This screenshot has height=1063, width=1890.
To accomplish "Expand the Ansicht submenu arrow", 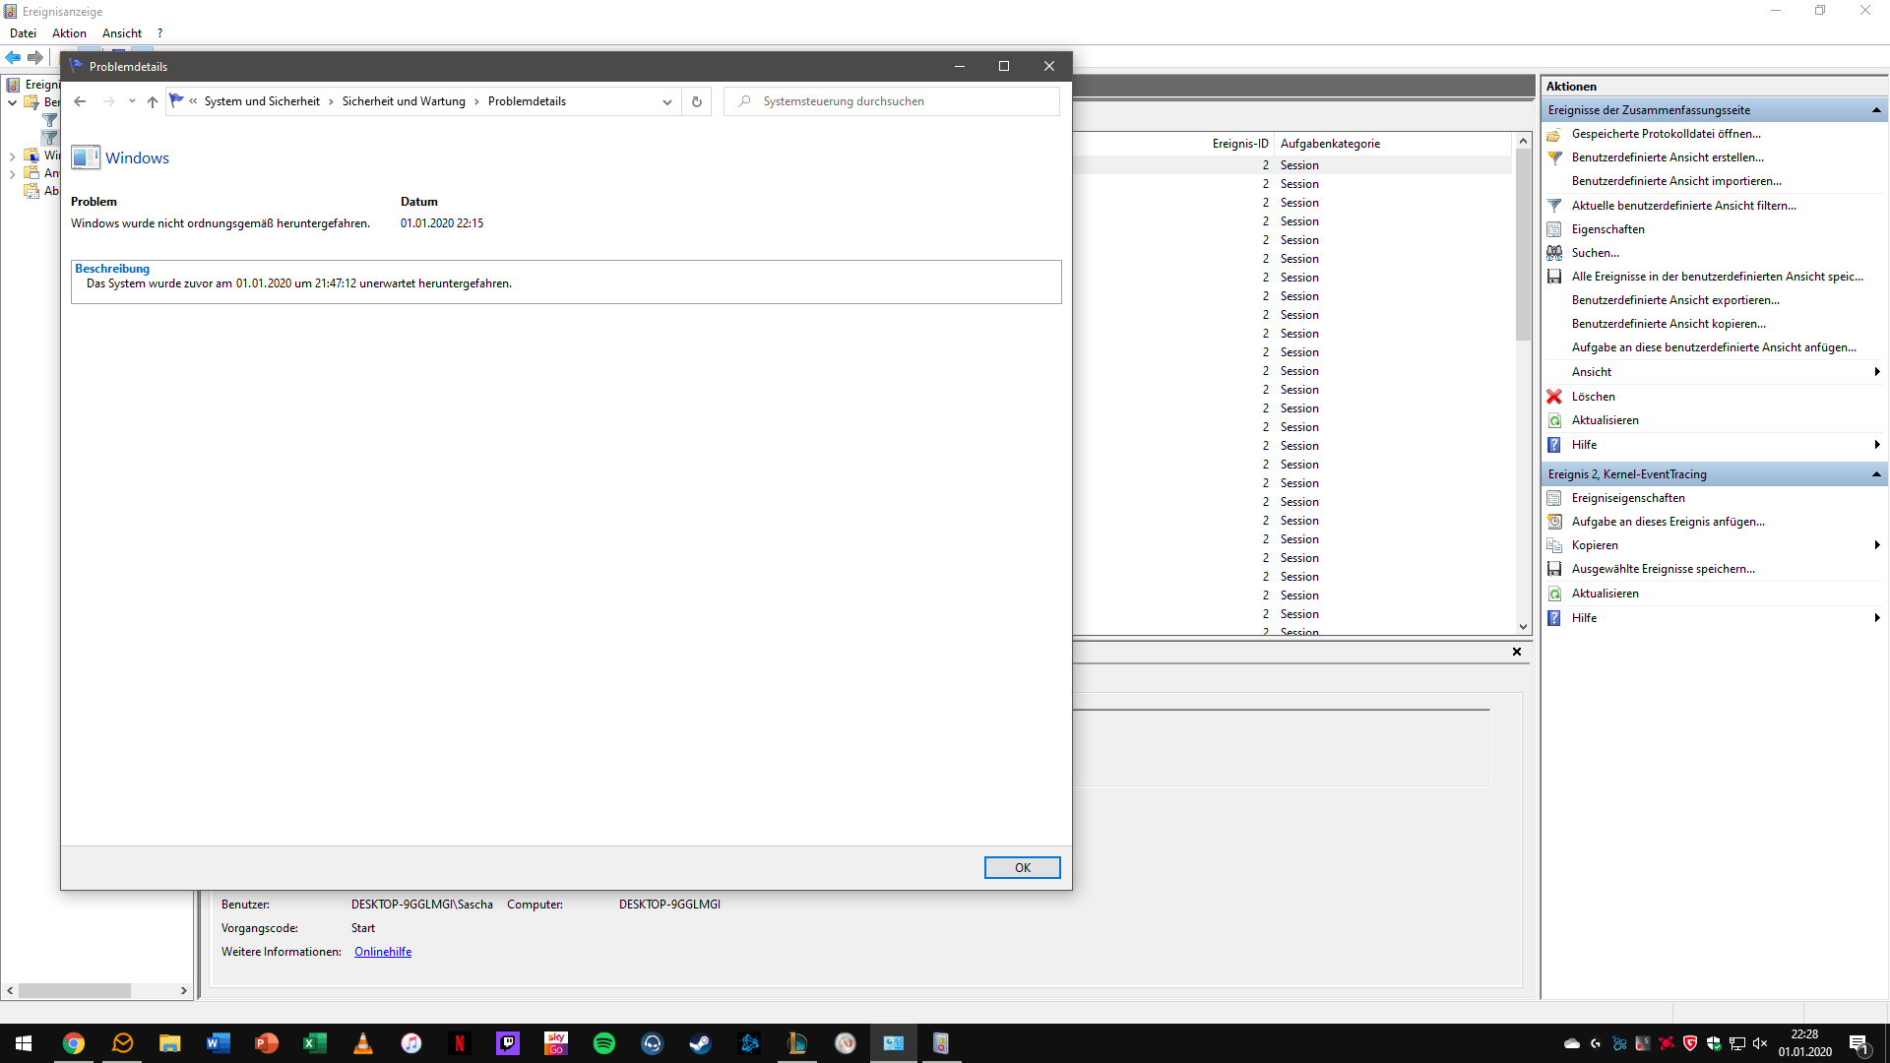I will point(1876,372).
